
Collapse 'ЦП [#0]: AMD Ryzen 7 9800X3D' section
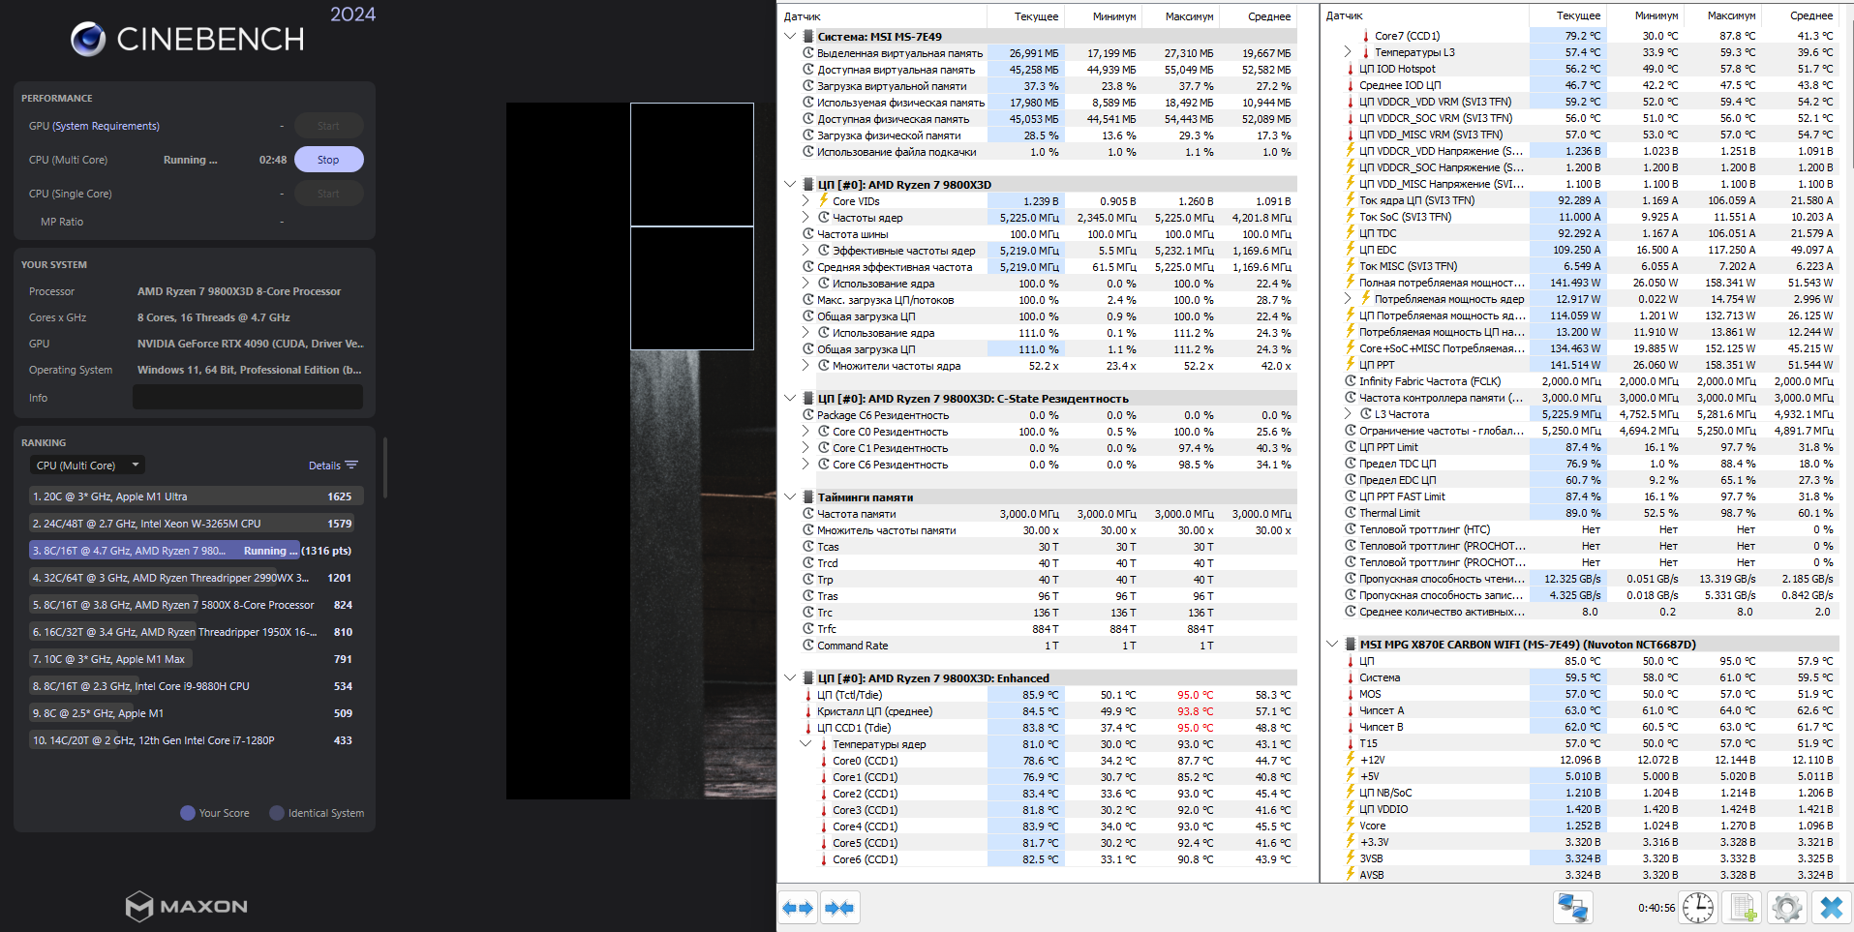[790, 185]
